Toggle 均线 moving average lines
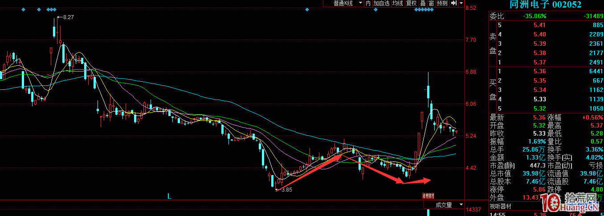This screenshot has width=604, height=216. [x=397, y=3]
